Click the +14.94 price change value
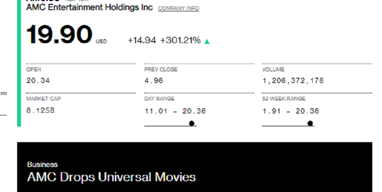 142,40
